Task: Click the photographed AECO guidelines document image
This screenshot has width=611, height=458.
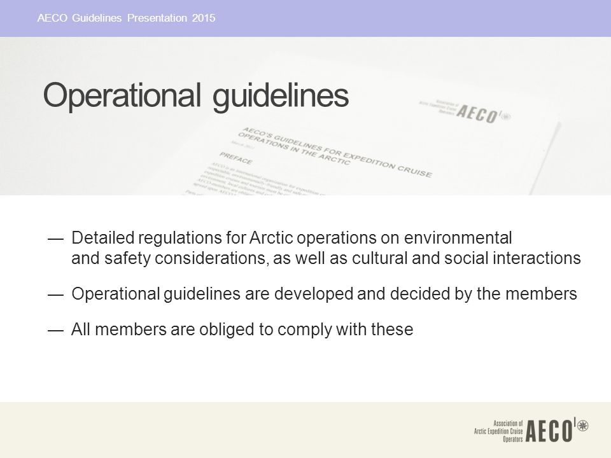Action: (305, 116)
